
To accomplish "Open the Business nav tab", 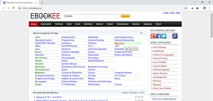I will pyautogui.click(x=136, y=24).
